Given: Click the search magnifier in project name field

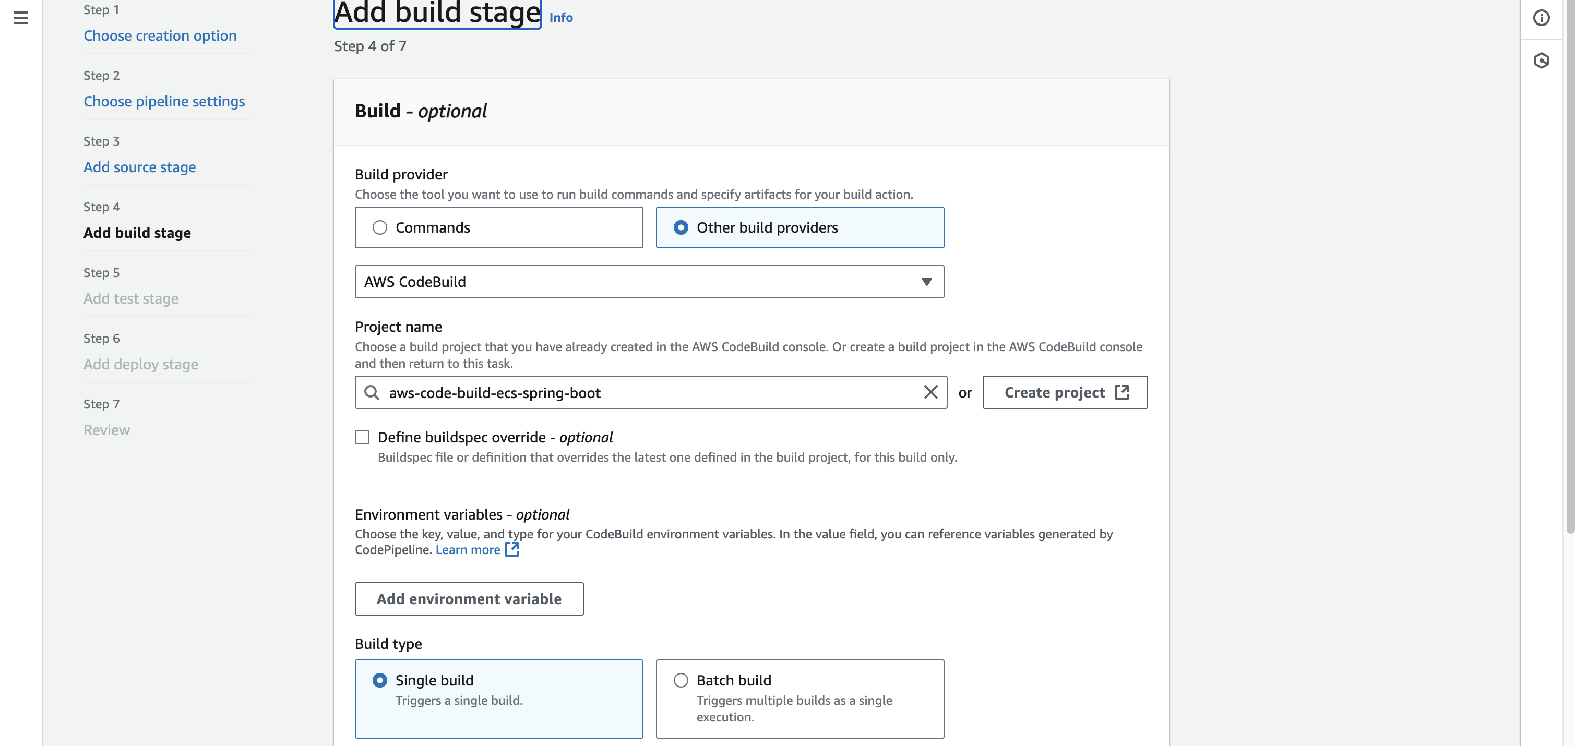Looking at the screenshot, I should point(372,392).
